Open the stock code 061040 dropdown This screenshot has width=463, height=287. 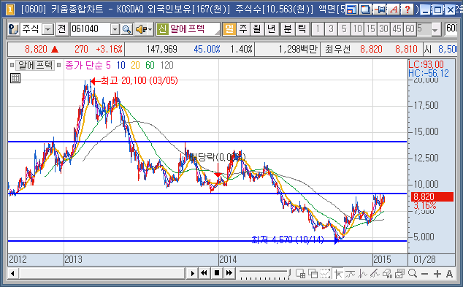point(115,29)
